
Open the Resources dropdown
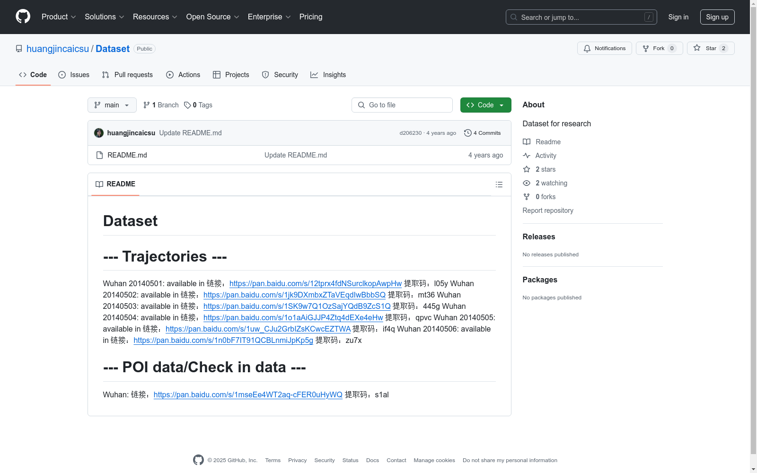click(x=155, y=17)
